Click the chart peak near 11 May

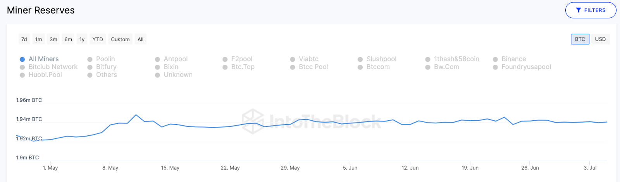(136, 115)
